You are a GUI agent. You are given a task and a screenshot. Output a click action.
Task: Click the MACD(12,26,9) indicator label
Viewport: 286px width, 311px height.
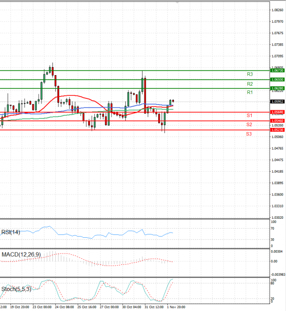[21, 254]
